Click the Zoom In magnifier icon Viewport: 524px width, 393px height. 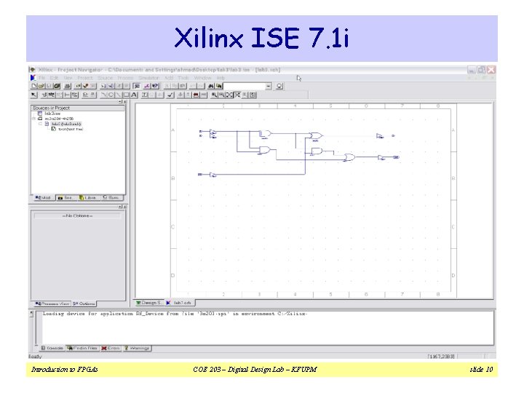(x=214, y=95)
